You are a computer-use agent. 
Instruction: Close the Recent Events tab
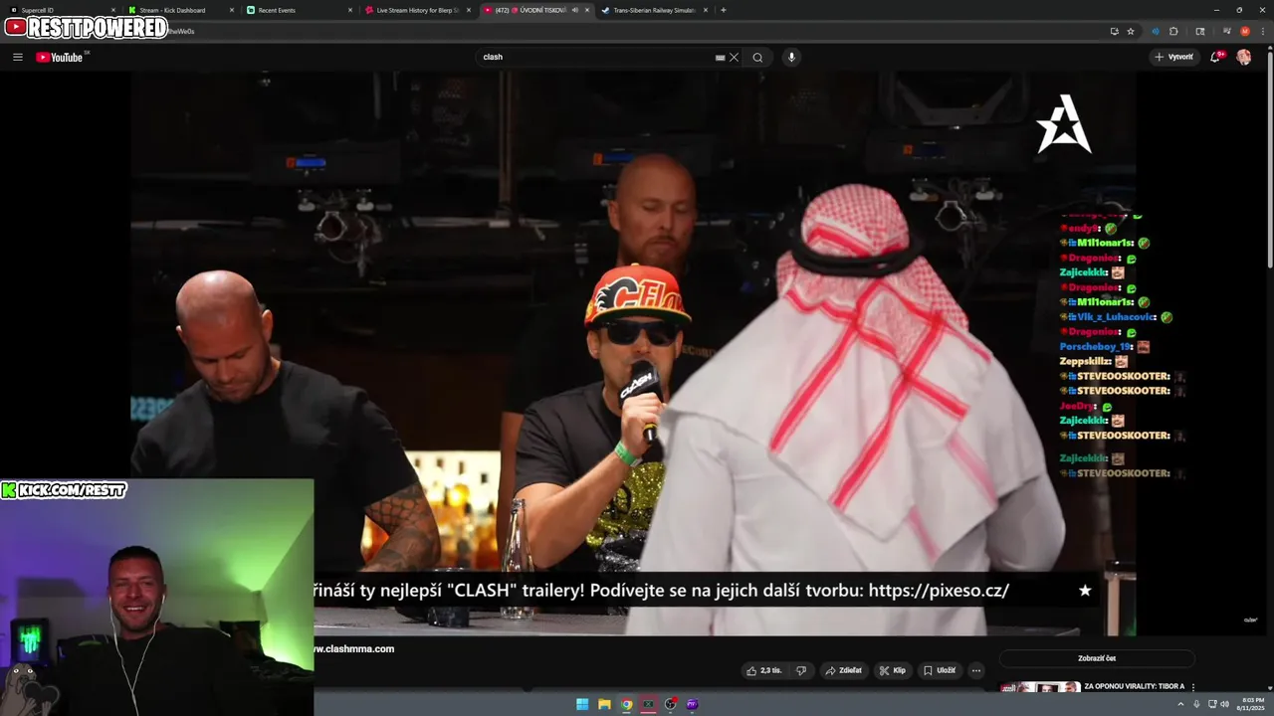click(350, 10)
